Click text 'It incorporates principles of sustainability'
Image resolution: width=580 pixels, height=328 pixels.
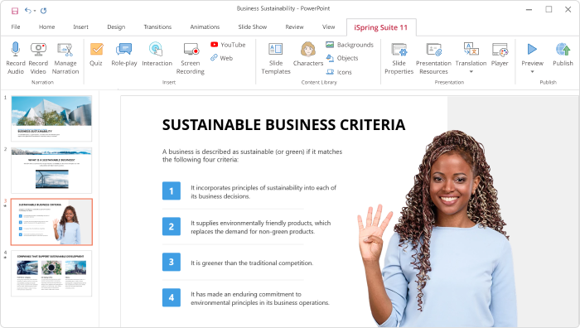pos(263,192)
